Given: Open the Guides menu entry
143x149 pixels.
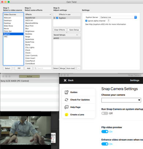Looking at the screenshot, I should 79,92.
